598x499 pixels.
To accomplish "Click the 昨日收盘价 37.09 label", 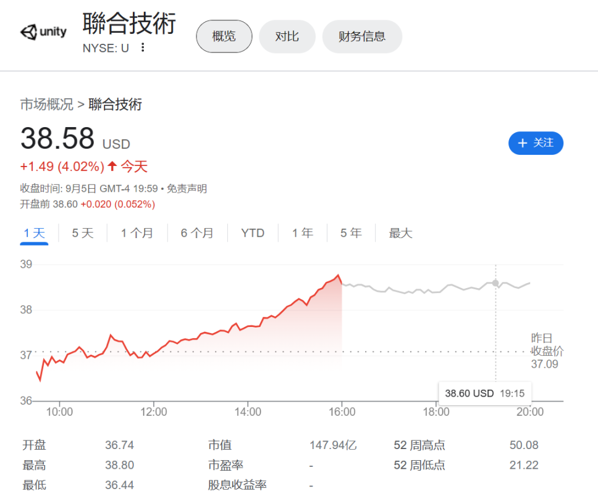I will click(x=547, y=351).
